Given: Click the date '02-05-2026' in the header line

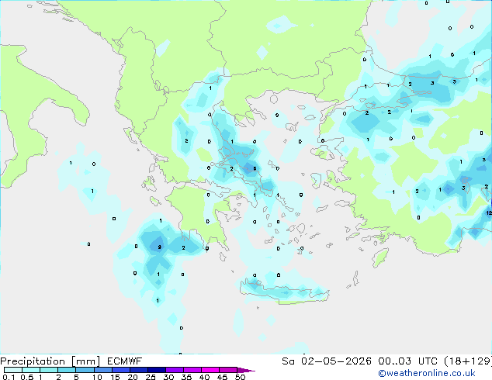Looking at the screenshot, I should click(336, 361).
